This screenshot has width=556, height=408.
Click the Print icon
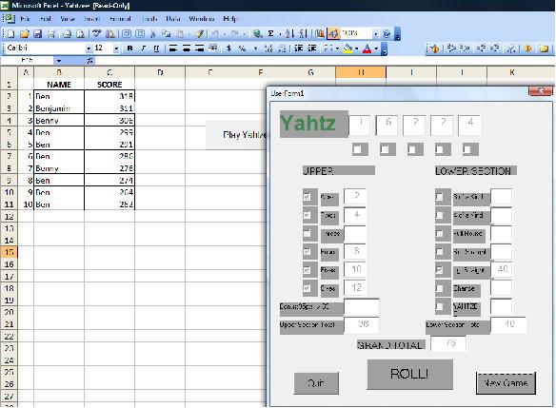click(67, 33)
